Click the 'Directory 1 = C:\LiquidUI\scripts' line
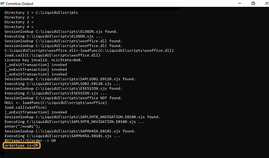The image size is (269, 158). pos(41,13)
